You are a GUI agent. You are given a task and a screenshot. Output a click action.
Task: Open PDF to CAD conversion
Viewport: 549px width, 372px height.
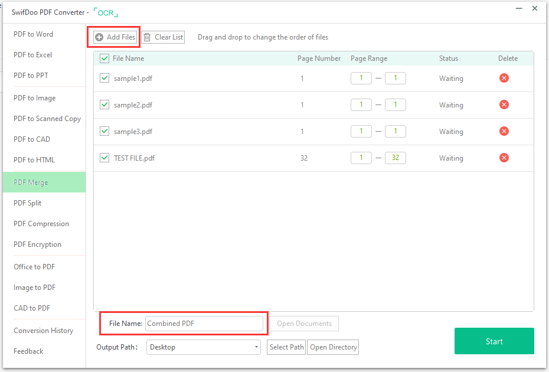point(32,139)
